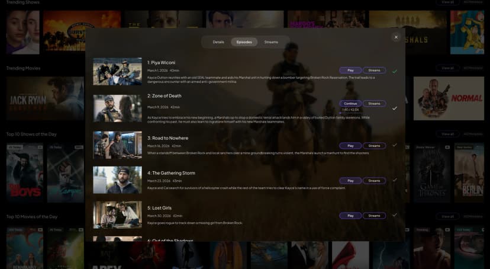
Task: Open Normal movie poster in background page
Action: [x=449, y=98]
